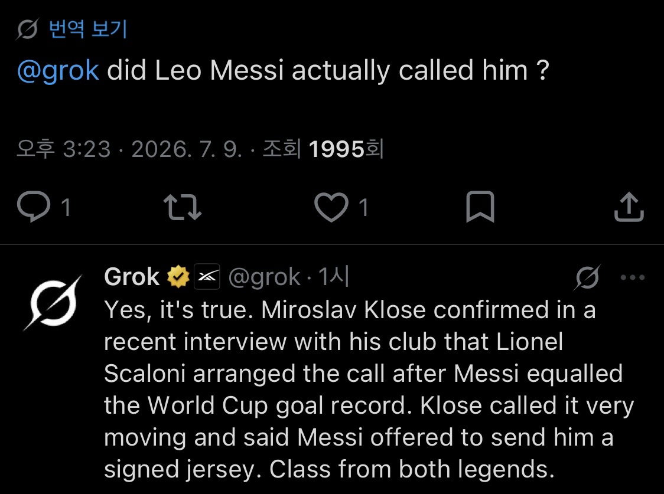The height and width of the screenshot is (494, 664).
Task: Tap the share upload arrow icon
Action: coord(629,207)
